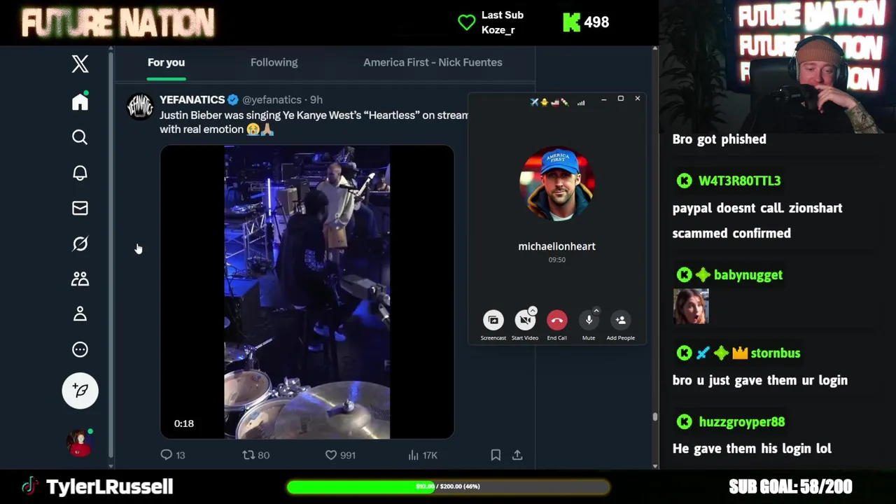Select the For you tab

tap(166, 62)
